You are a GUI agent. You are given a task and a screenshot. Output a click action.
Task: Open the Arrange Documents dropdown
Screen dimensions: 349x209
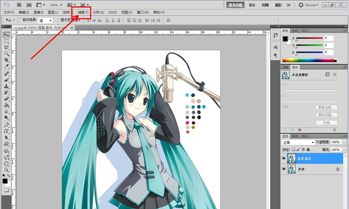71,5
